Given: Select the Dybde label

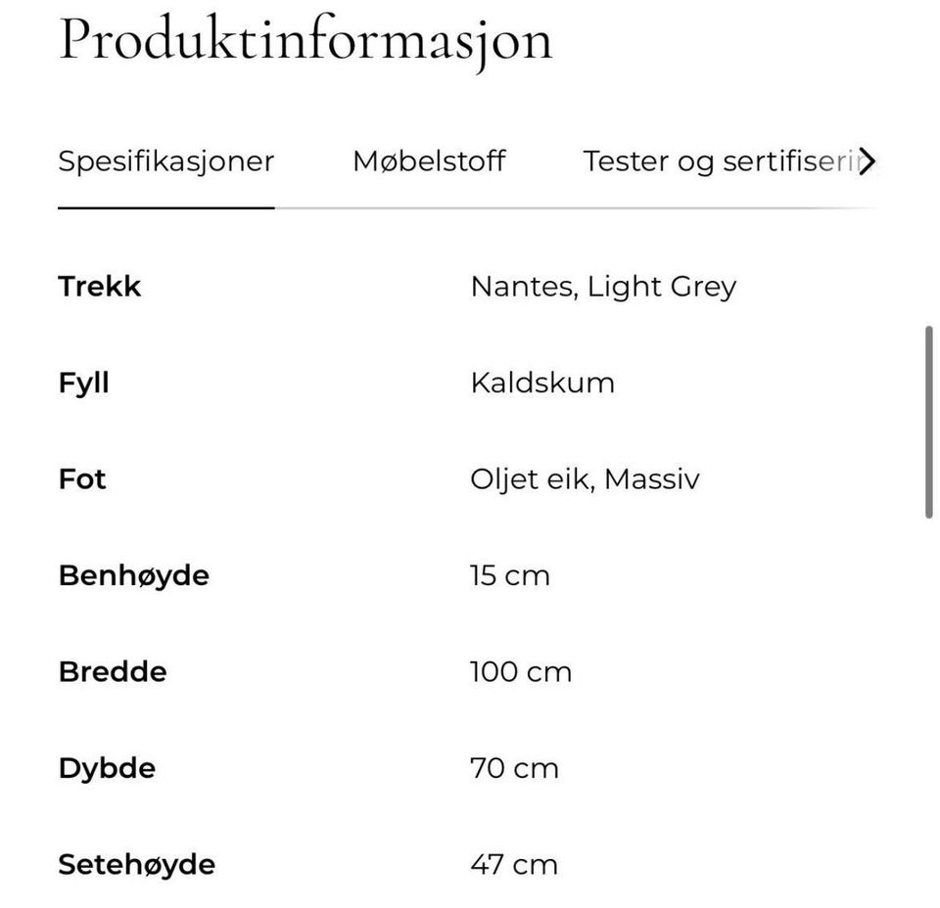Looking at the screenshot, I should tap(107, 767).
